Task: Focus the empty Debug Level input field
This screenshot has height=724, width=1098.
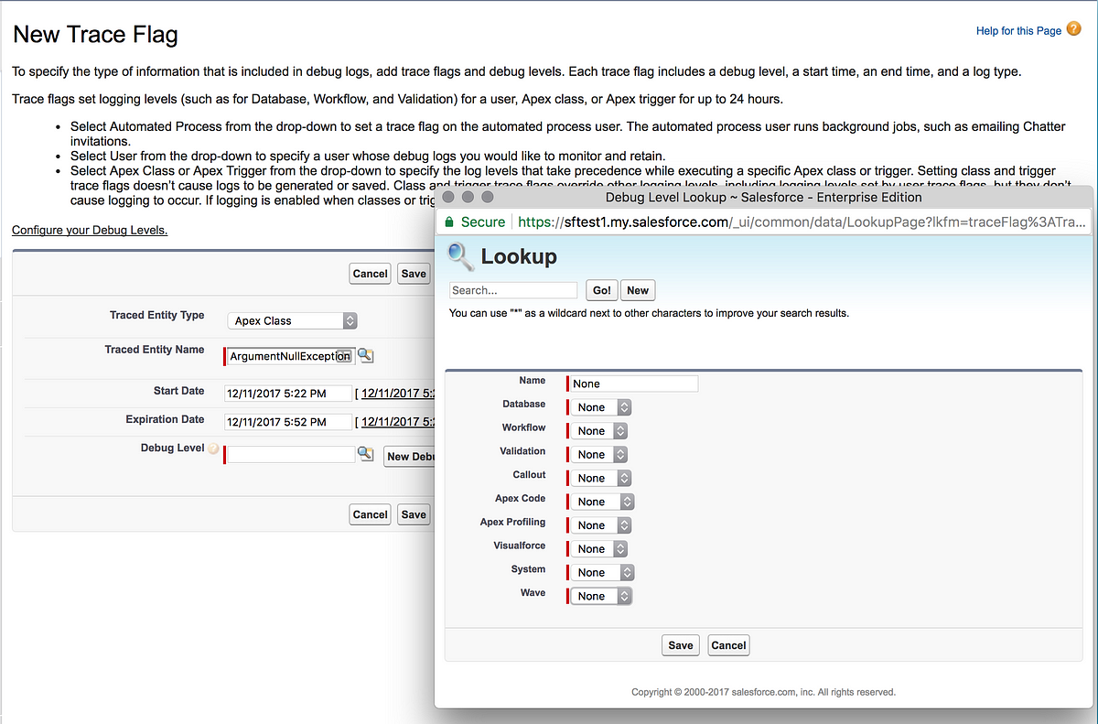Action: [x=290, y=454]
